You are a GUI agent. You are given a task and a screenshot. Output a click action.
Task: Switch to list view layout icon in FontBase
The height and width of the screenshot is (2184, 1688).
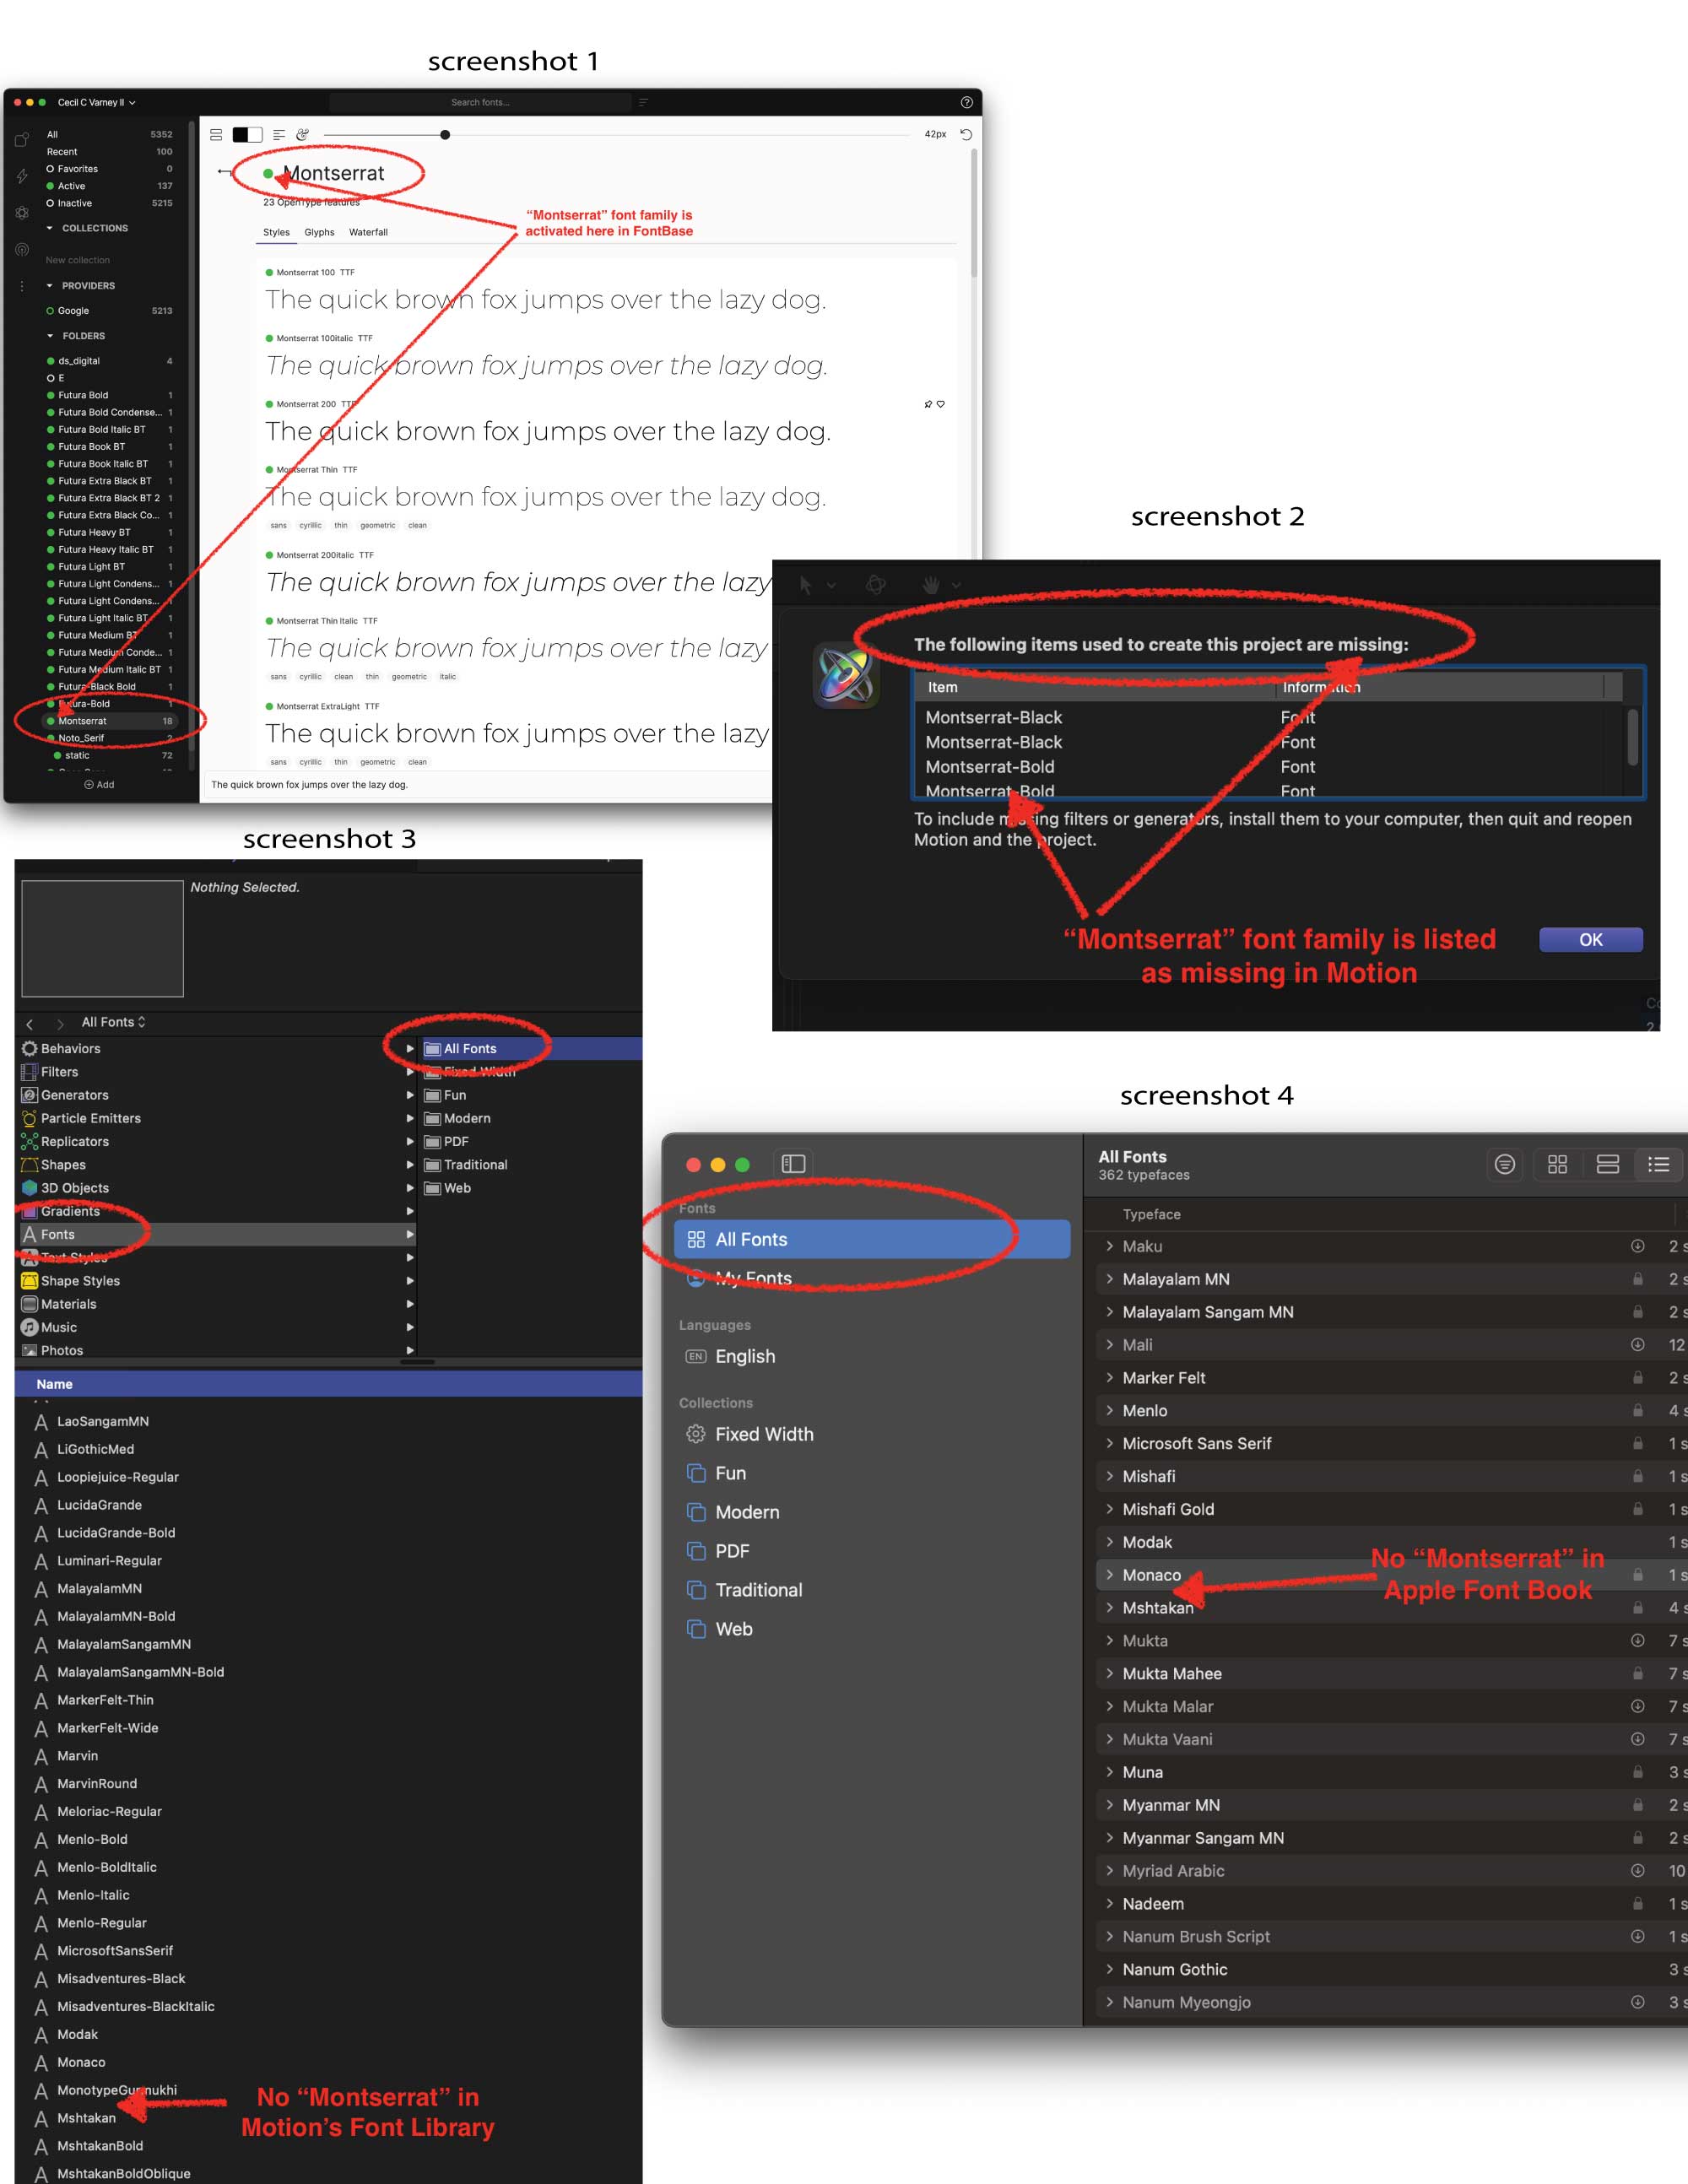[216, 134]
